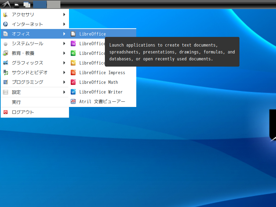This screenshot has width=276, height=207.
Task: Open the システムツール menu category
Action: tap(28, 43)
